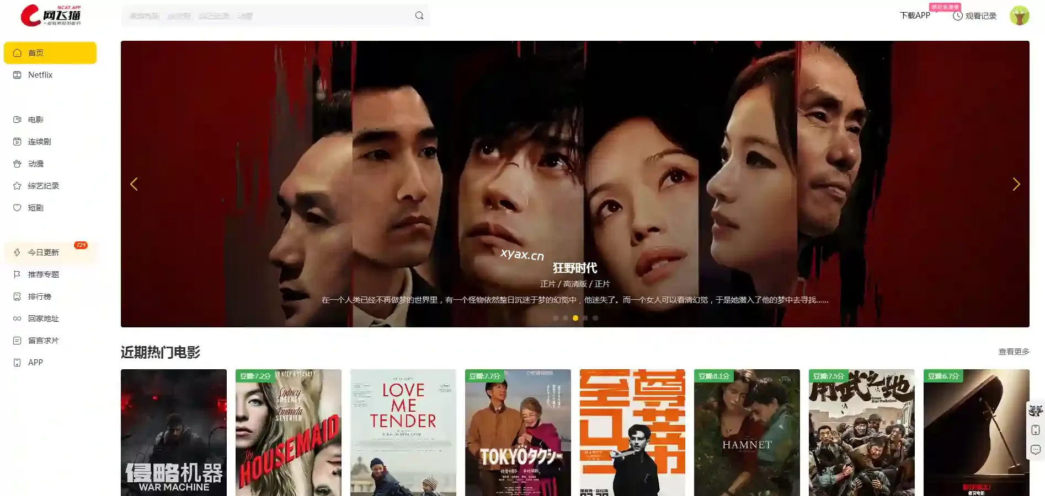1045x496 pixels.
Task: Click the floating cat mascot icon
Action: tap(1036, 410)
